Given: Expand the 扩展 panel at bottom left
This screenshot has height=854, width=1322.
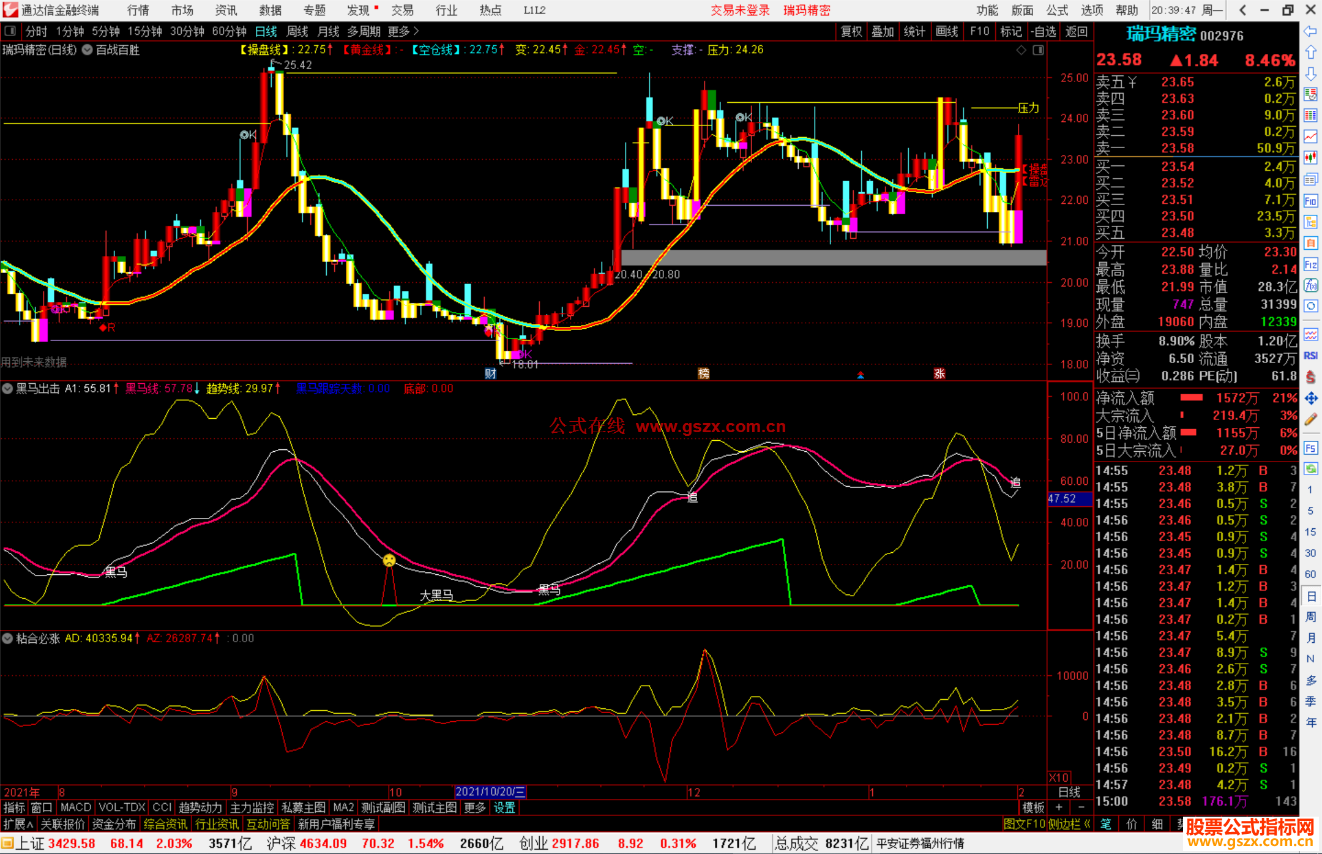Looking at the screenshot, I should pyautogui.click(x=18, y=824).
